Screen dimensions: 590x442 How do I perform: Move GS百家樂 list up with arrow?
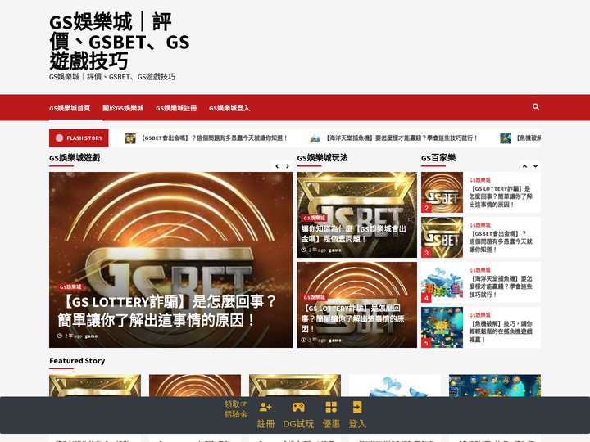click(x=525, y=166)
